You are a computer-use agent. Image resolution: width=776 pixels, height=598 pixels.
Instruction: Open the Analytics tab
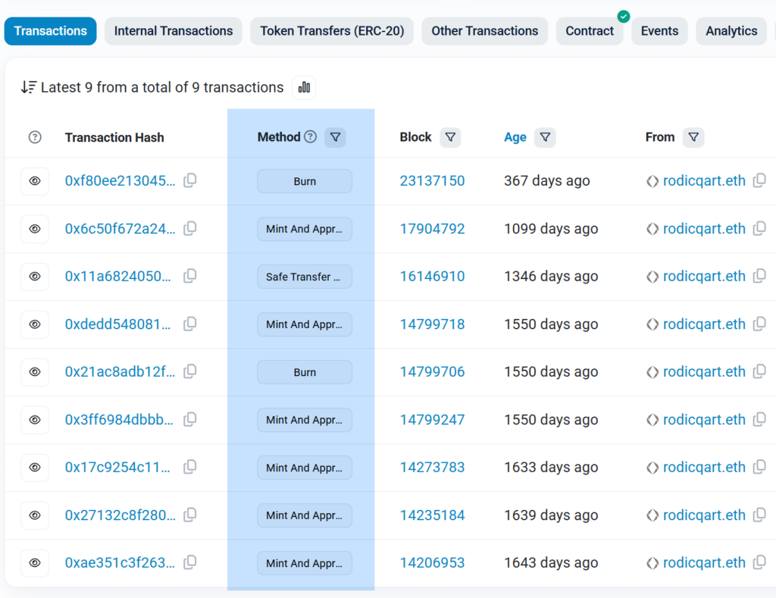tap(731, 31)
